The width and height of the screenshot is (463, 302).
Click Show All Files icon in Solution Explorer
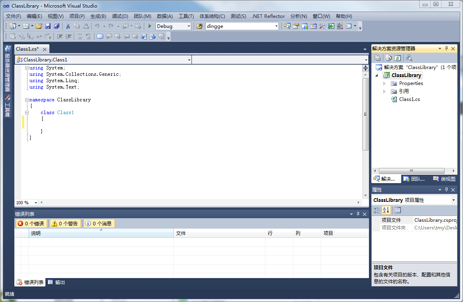pyautogui.click(x=388, y=58)
